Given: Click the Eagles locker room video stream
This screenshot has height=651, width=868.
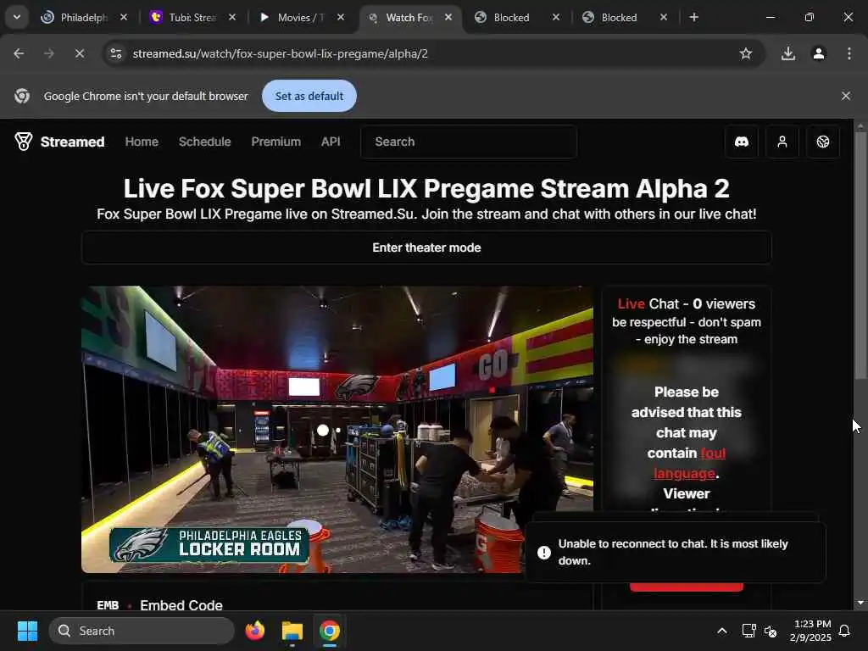Looking at the screenshot, I should click(337, 429).
